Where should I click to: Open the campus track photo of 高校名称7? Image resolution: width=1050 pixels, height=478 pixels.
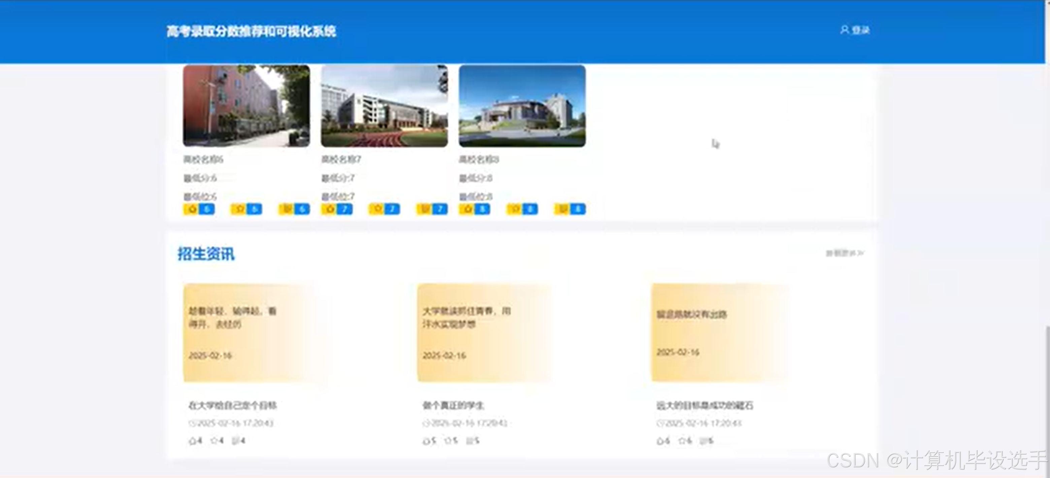pos(384,106)
